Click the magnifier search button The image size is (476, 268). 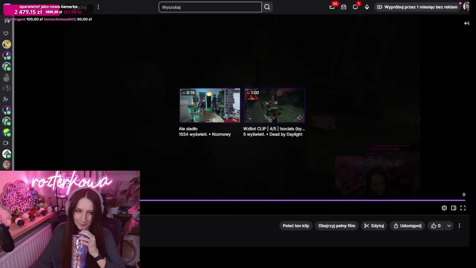267,7
